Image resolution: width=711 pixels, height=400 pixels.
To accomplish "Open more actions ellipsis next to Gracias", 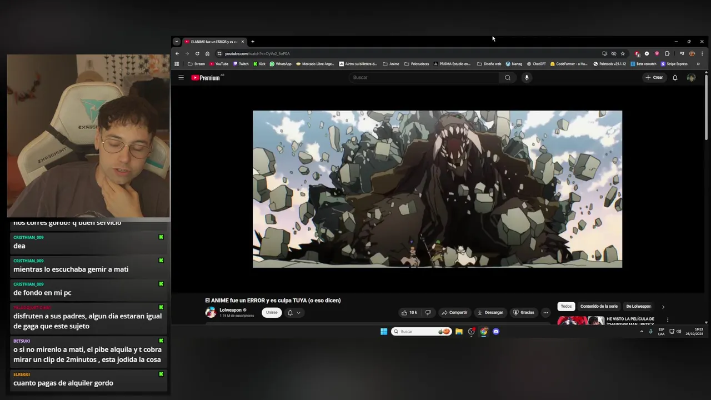I will (545, 312).
